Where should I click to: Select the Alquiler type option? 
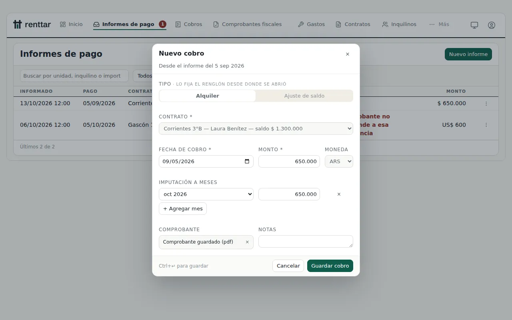tap(208, 96)
